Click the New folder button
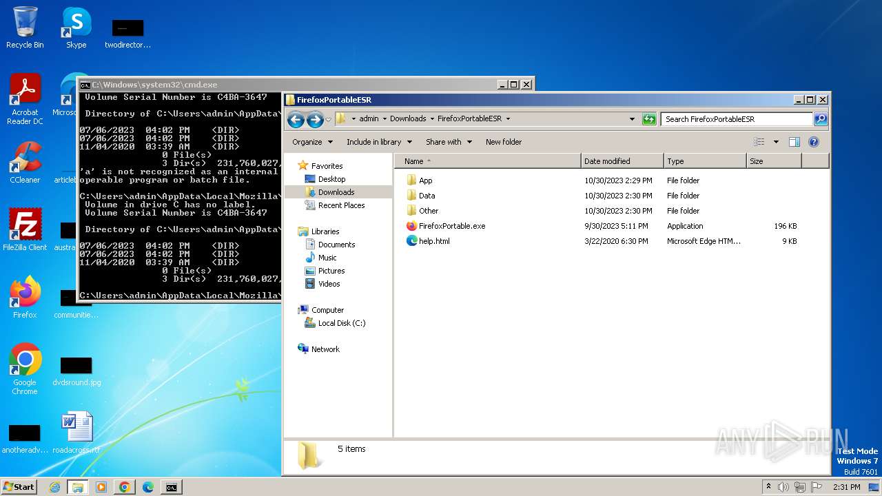The image size is (882, 496). point(504,142)
